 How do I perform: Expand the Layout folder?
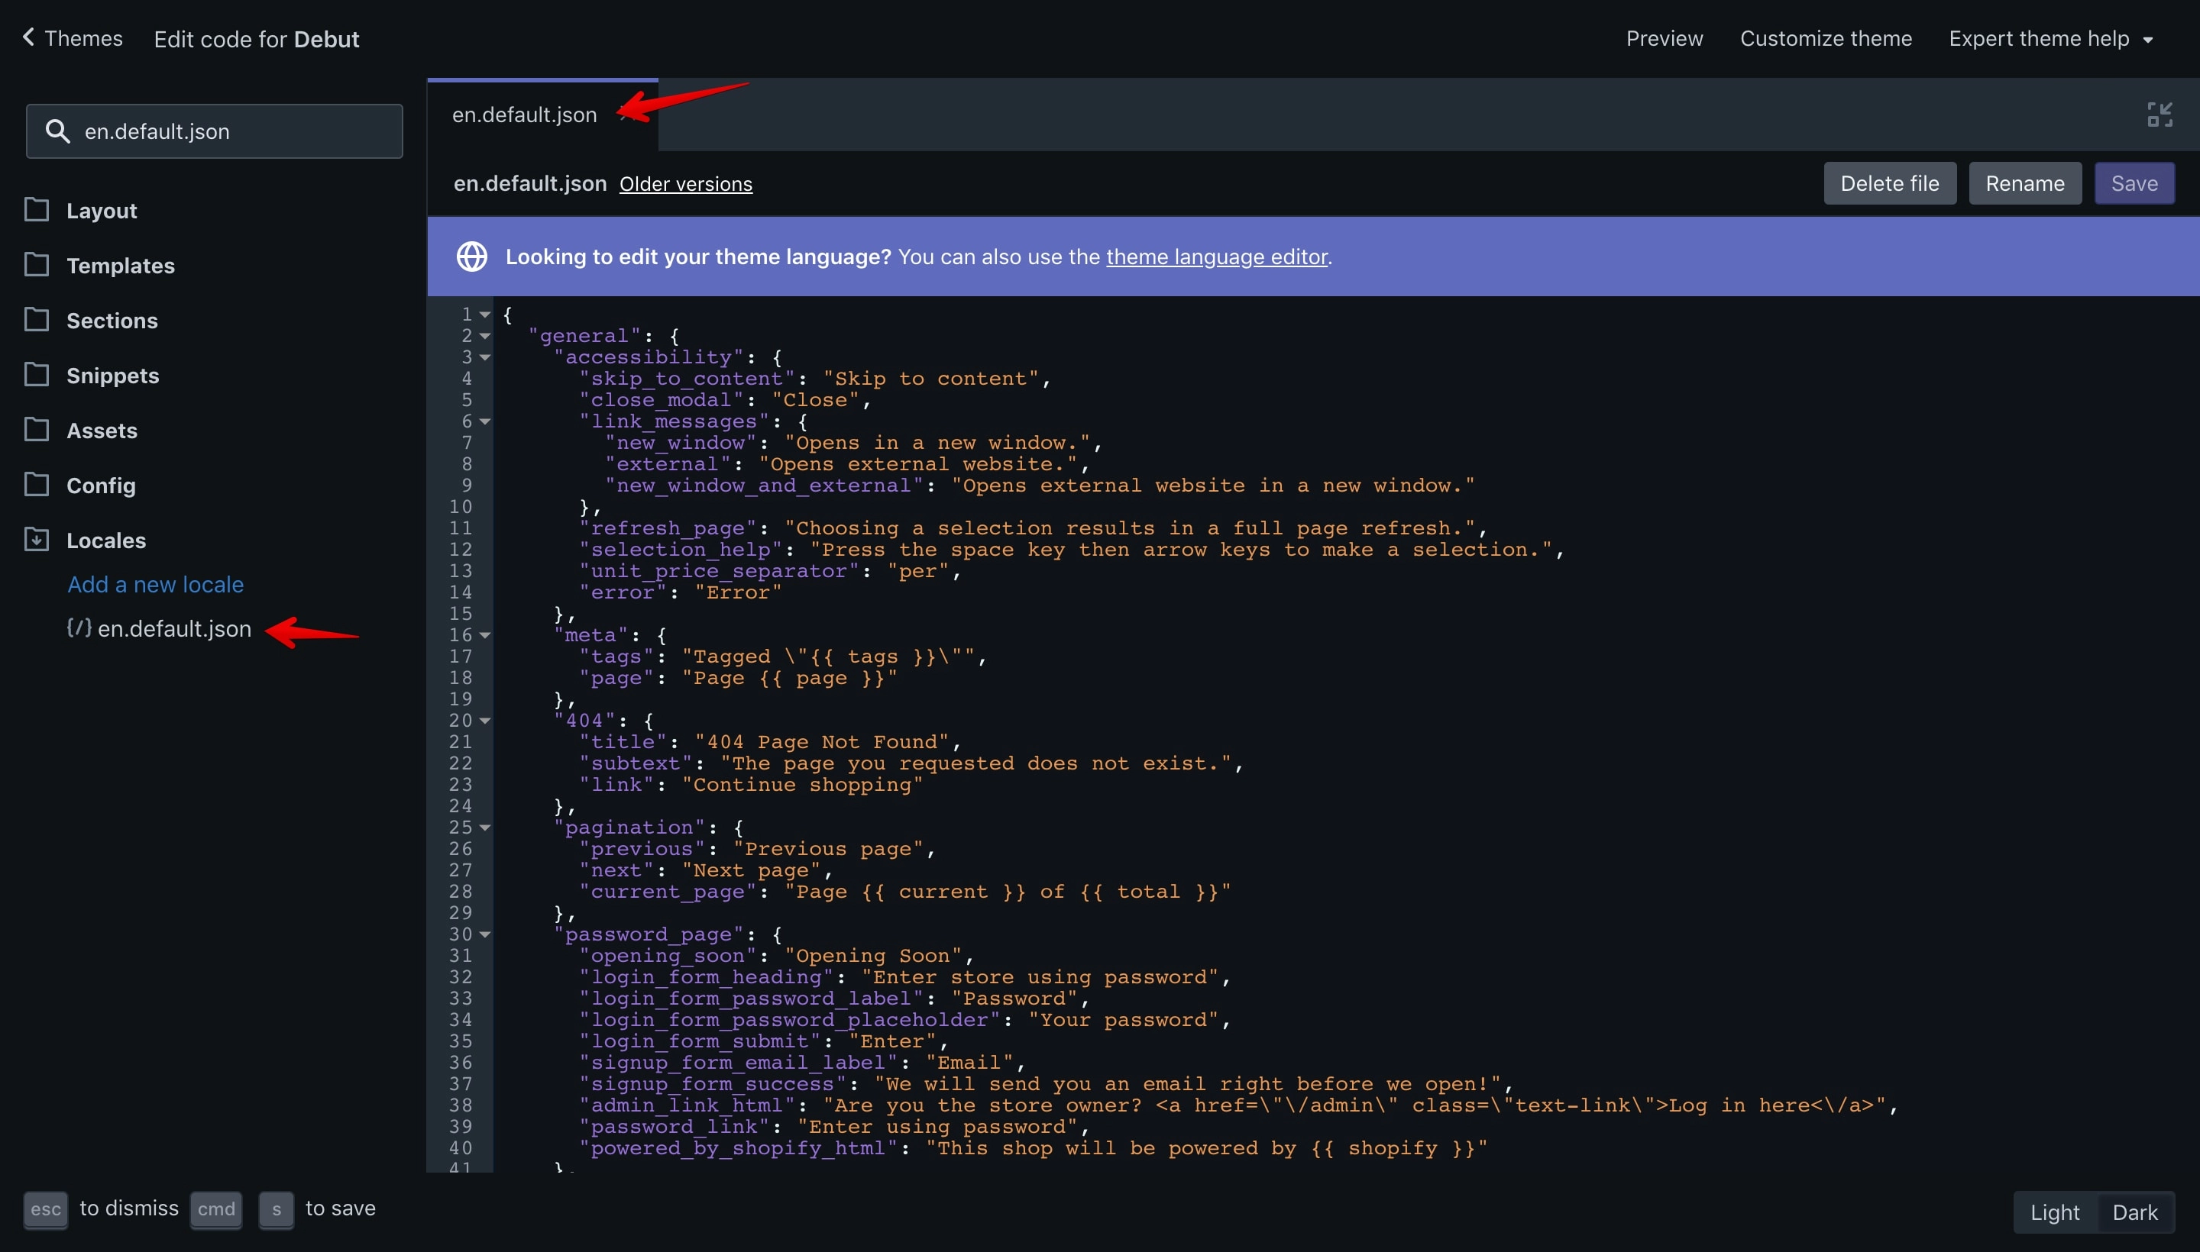point(102,211)
